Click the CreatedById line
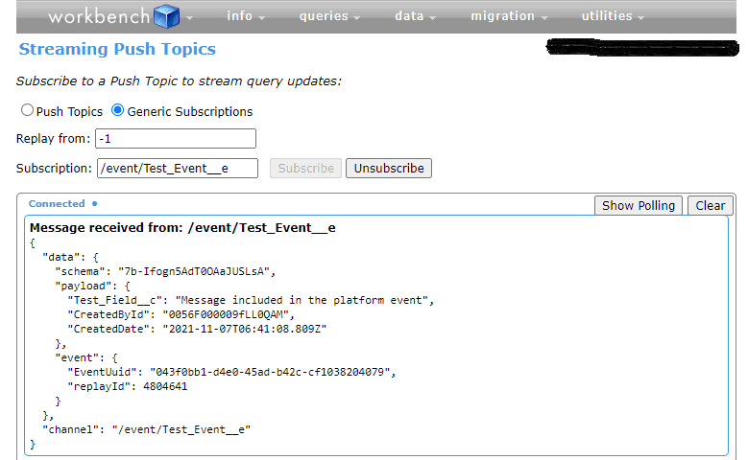This screenshot has width=748, height=460. pyautogui.click(x=181, y=314)
